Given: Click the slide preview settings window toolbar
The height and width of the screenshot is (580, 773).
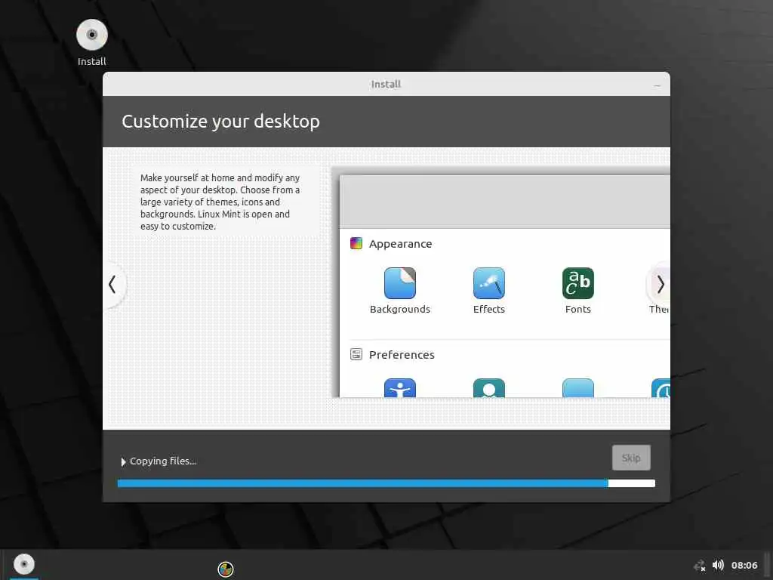Looking at the screenshot, I should click(x=505, y=202).
